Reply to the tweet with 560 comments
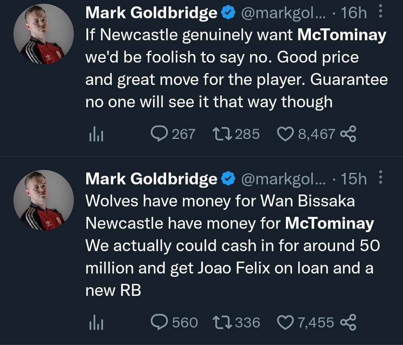The width and height of the screenshot is (403, 345). (x=159, y=323)
